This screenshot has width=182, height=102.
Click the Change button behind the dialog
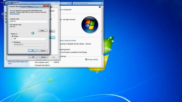coord(52,38)
